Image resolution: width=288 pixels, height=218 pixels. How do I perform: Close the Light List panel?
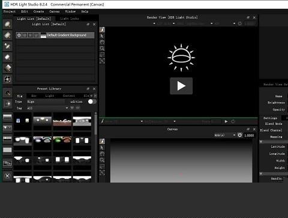click(94, 24)
